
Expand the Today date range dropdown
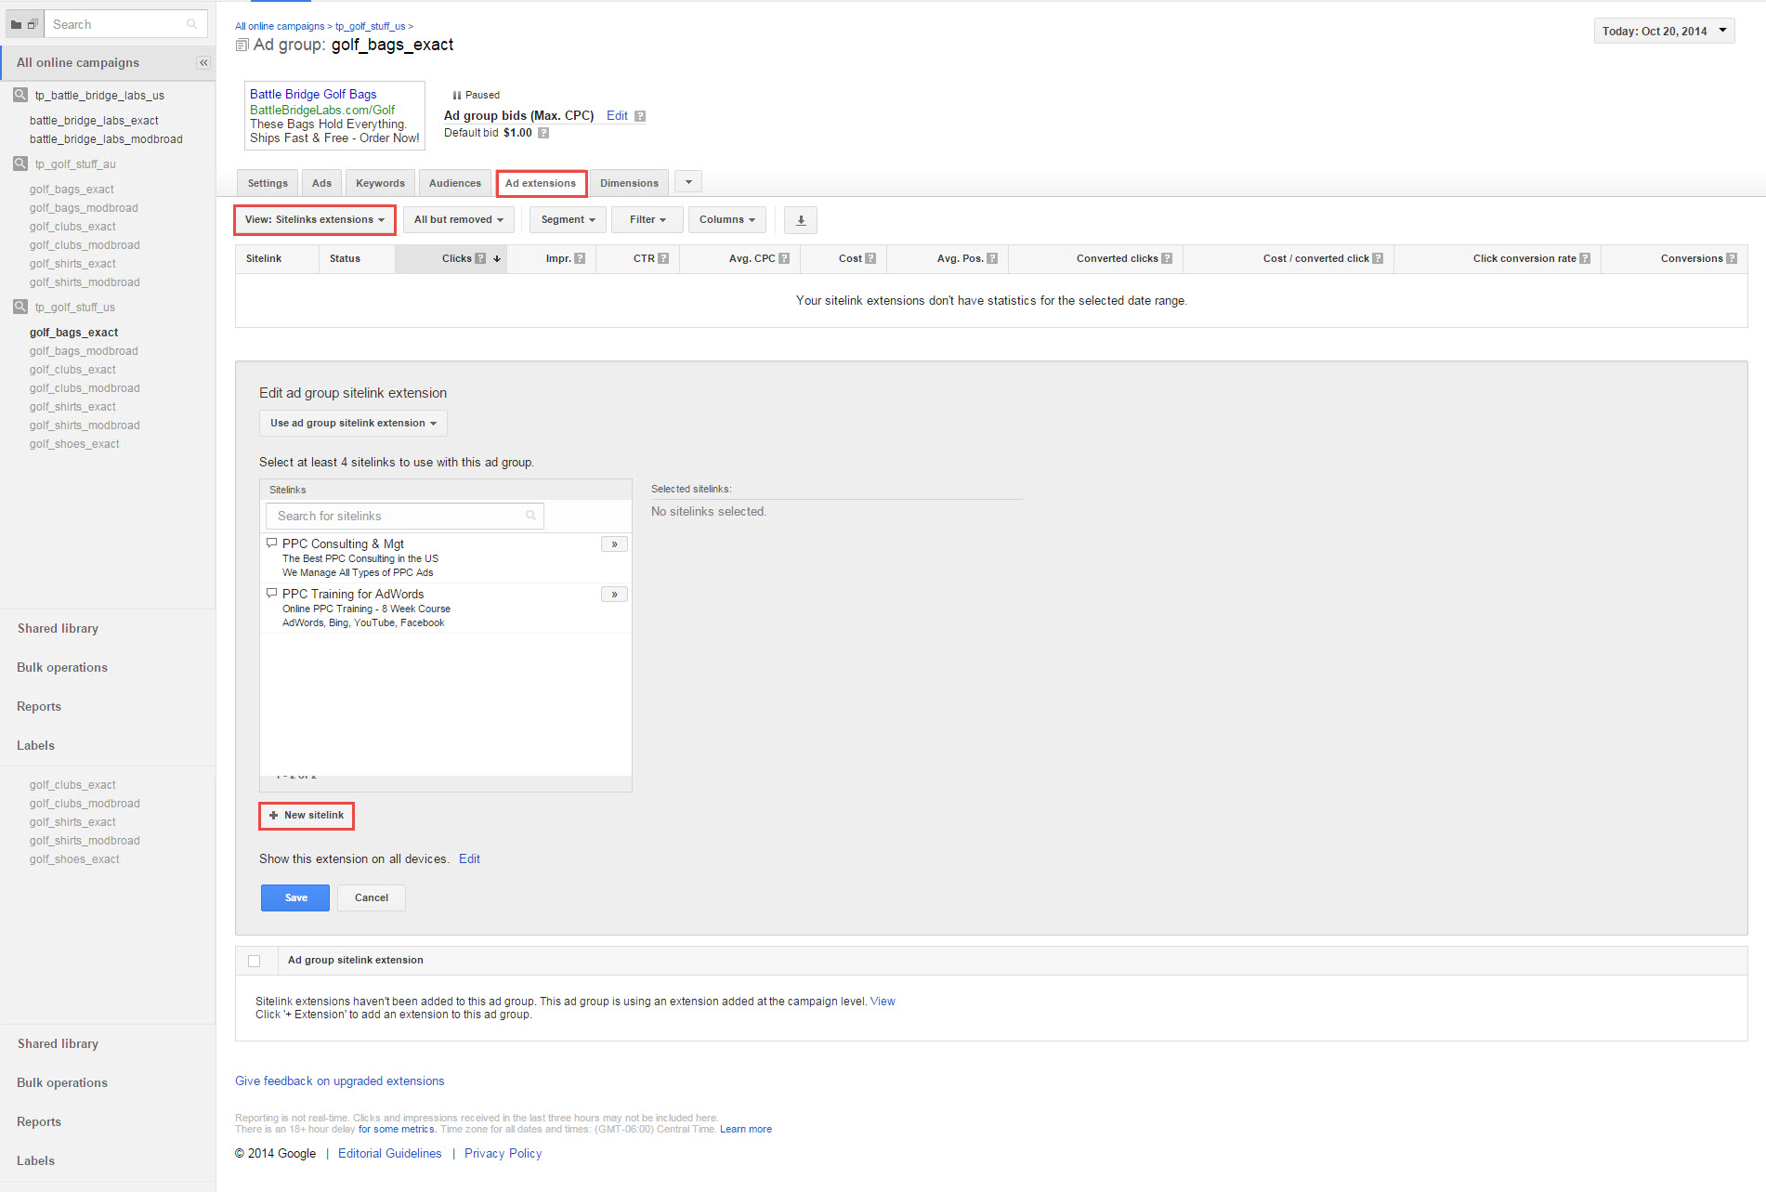click(1664, 31)
